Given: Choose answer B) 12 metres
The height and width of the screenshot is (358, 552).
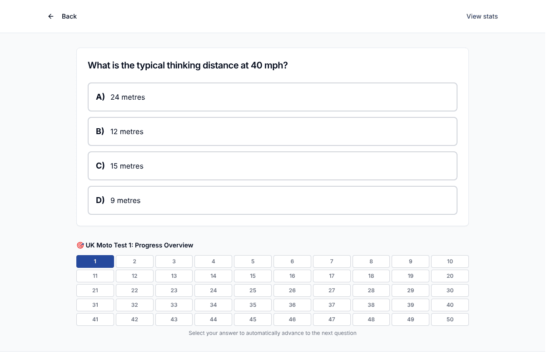Looking at the screenshot, I should (273, 131).
